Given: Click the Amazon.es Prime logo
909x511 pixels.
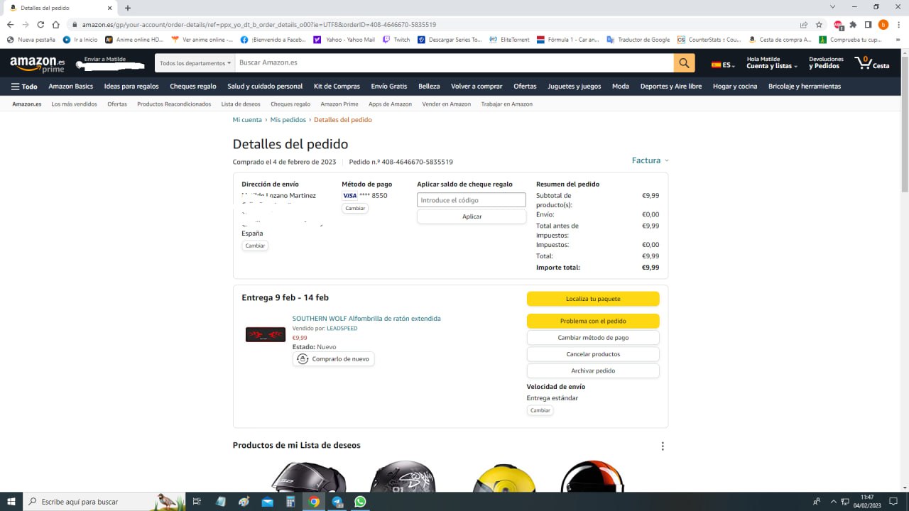Looking at the screenshot, I should [x=37, y=64].
